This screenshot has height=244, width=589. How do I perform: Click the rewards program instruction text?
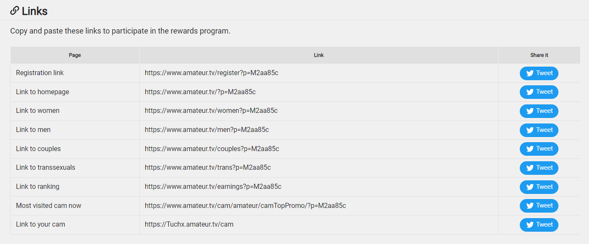120,31
